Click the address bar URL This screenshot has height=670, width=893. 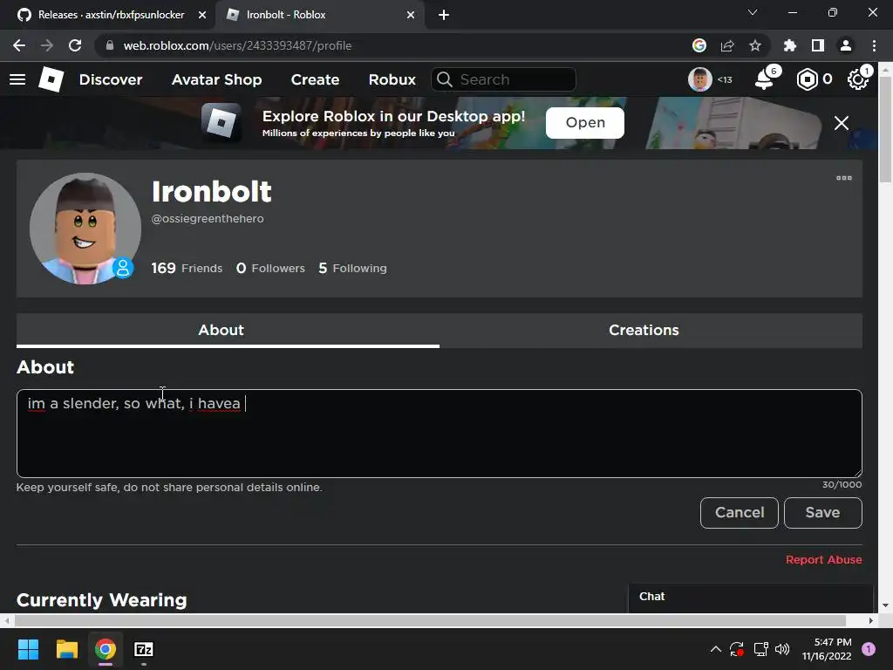pos(237,45)
